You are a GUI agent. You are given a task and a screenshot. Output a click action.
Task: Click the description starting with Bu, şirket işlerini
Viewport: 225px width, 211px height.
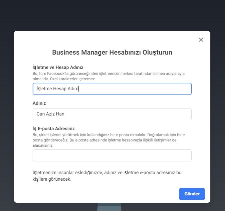(109, 140)
